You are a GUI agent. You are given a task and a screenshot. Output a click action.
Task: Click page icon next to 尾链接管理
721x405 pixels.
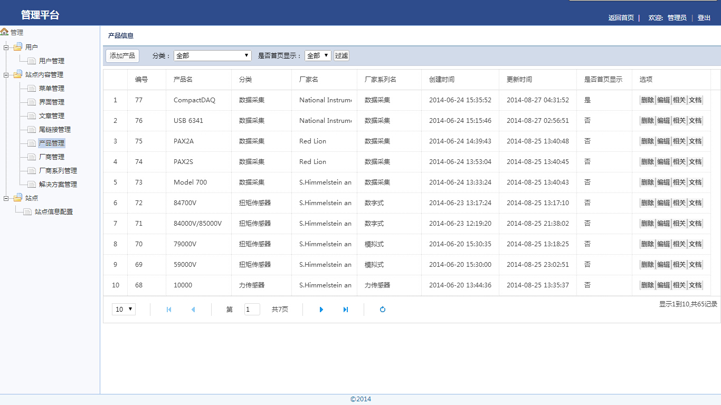click(32, 129)
